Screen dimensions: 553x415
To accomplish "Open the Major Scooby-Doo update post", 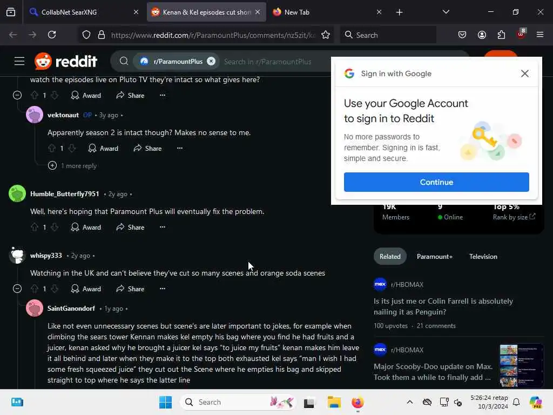I will point(433,372).
